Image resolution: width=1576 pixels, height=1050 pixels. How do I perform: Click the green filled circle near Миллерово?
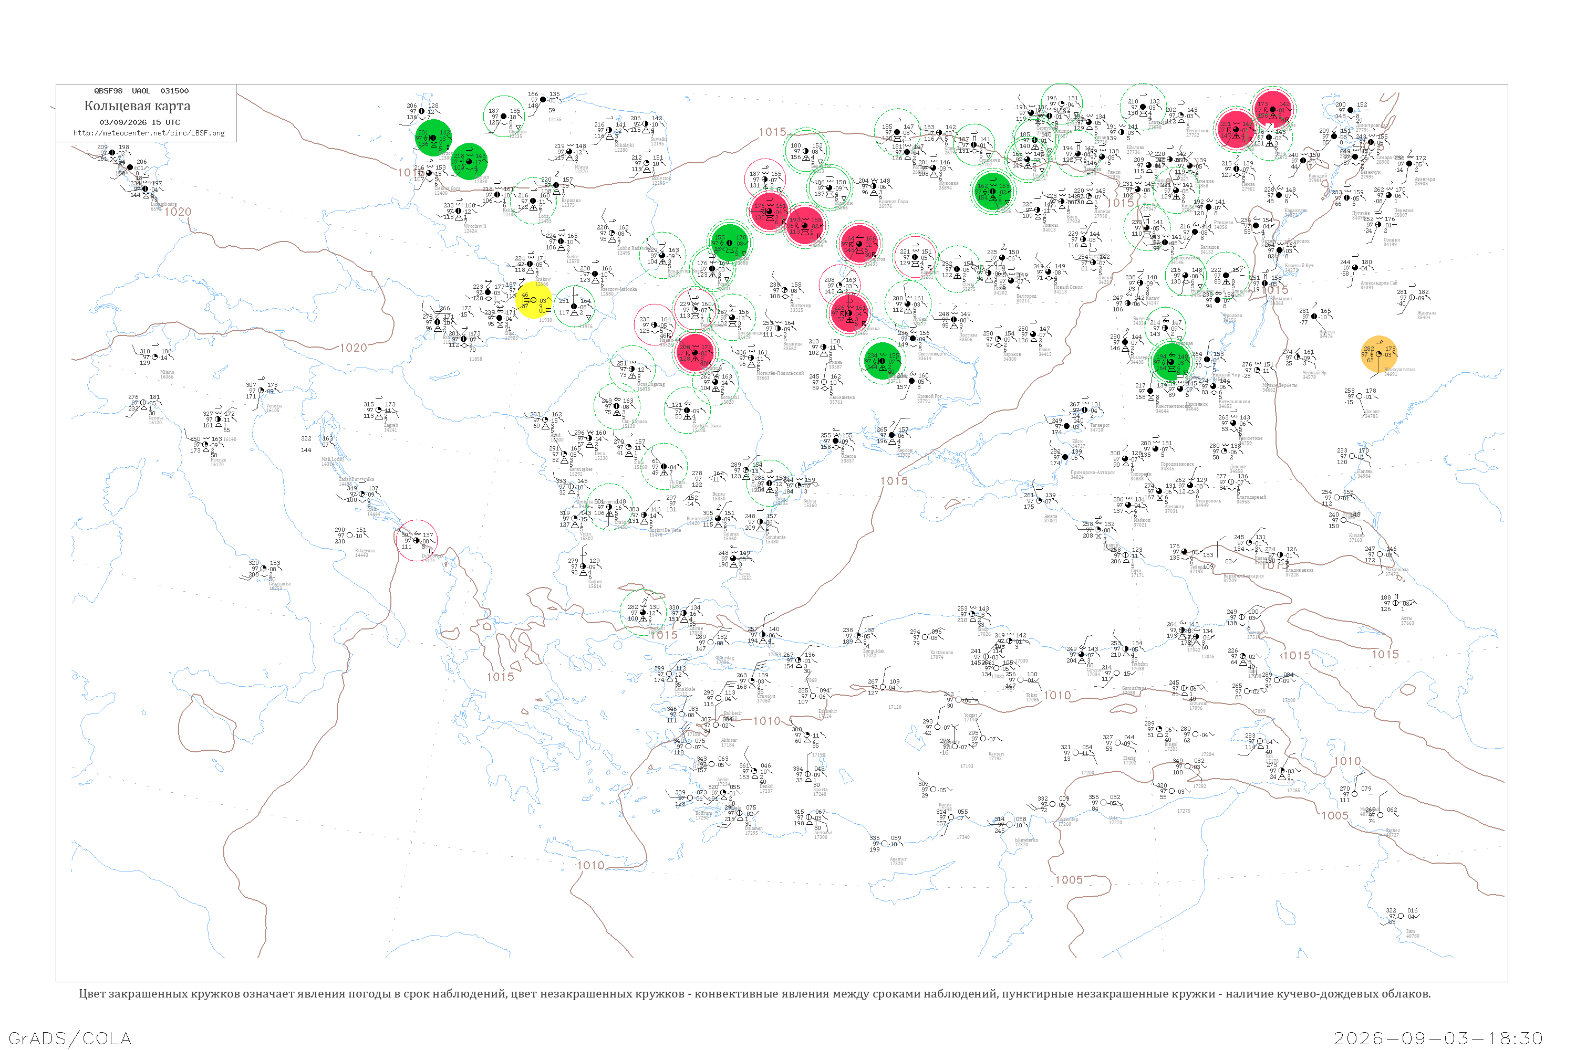[x=1171, y=362]
